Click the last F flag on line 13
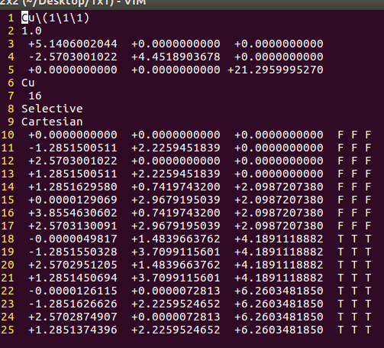Screen dimensions: 384x348 coord(368,174)
